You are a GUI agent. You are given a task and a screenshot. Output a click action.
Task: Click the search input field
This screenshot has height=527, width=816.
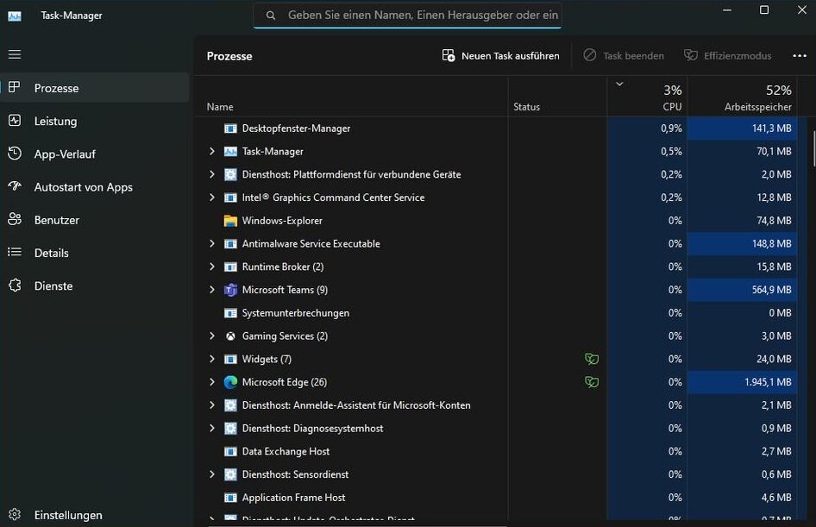click(x=407, y=16)
